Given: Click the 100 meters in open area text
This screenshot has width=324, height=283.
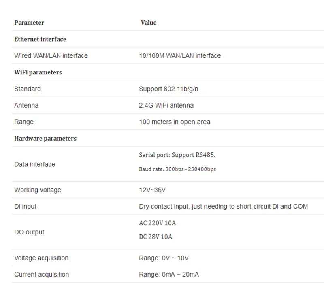Looking at the screenshot, I should point(175,122).
